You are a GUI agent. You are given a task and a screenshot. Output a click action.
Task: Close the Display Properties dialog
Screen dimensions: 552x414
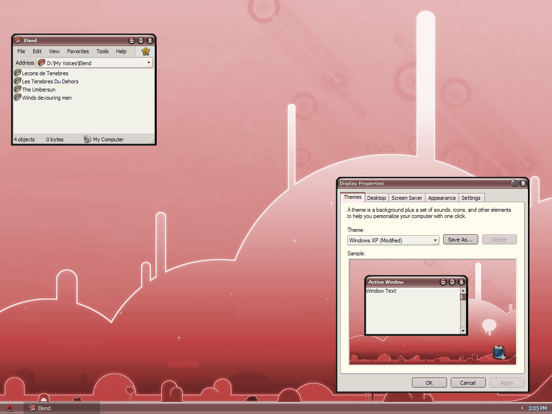tap(523, 183)
